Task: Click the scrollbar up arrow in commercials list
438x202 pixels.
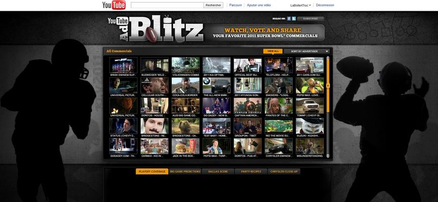Action: (x=328, y=58)
